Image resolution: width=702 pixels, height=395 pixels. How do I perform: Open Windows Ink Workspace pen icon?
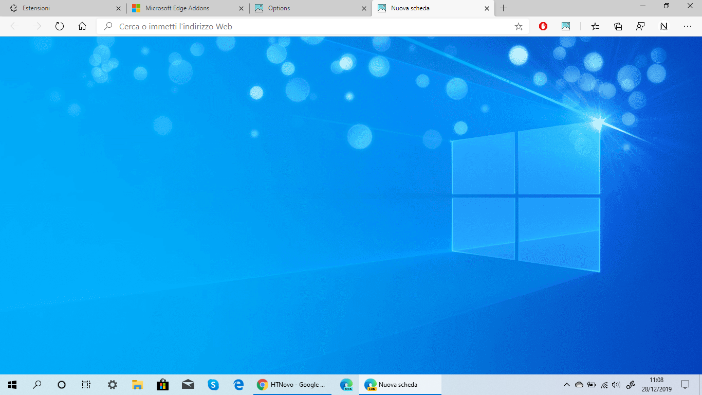pyautogui.click(x=631, y=385)
